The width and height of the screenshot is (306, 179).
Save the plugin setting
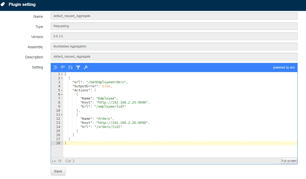58,171
